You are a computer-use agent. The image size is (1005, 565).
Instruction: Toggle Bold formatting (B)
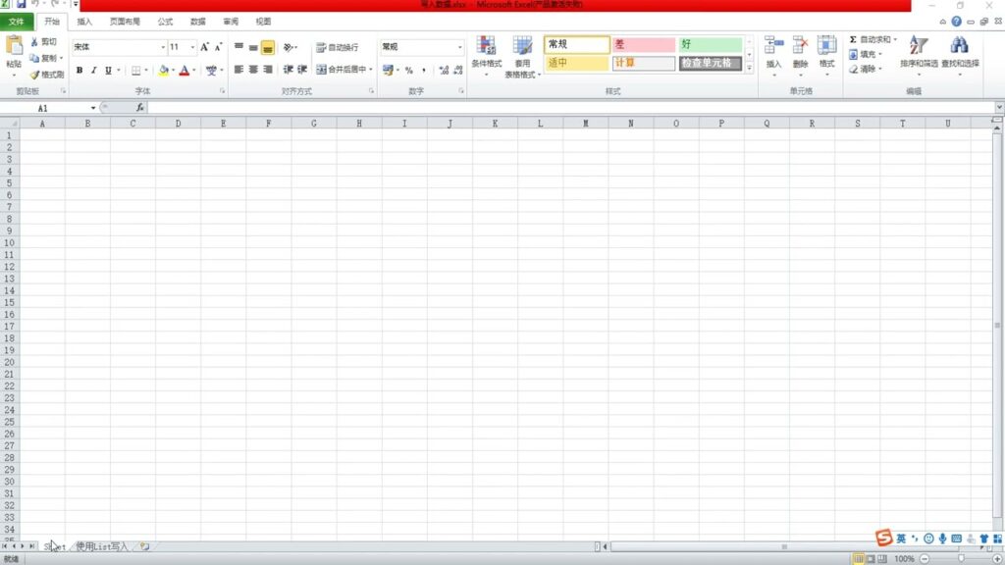click(79, 71)
